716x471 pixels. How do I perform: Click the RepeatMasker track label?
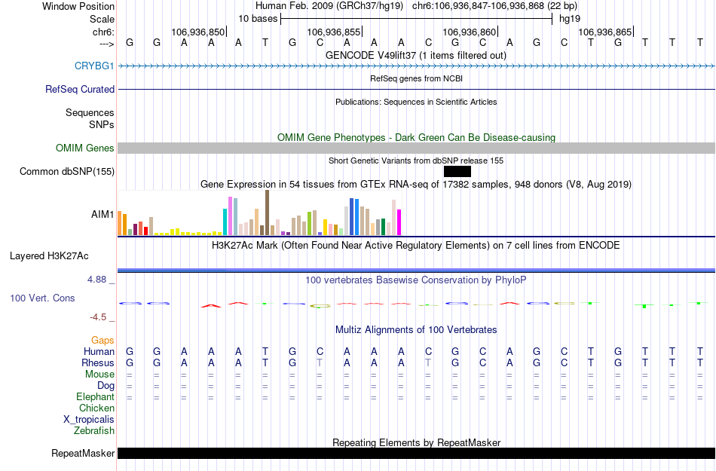(83, 453)
